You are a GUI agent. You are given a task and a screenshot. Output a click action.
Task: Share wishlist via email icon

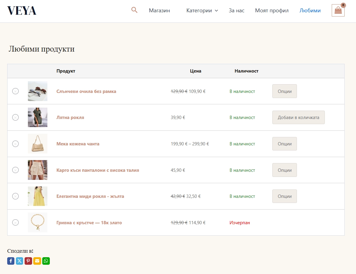(37, 261)
